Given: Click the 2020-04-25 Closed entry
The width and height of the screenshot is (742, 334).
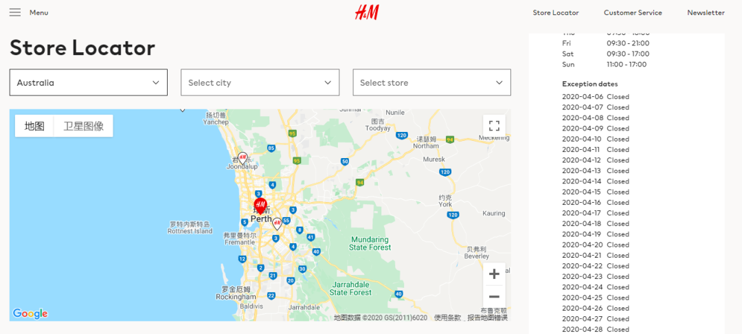Looking at the screenshot, I should (x=595, y=298).
